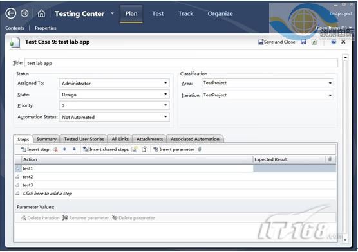The width and height of the screenshot is (358, 252).
Task: Click Save and Close
Action: point(276,42)
